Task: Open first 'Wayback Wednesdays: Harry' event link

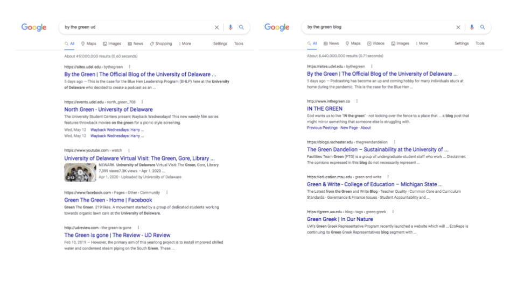Action: 117,130
